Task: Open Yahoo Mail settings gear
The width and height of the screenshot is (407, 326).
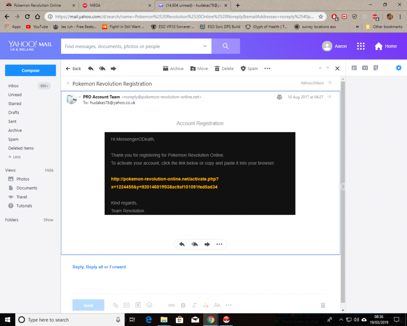Action: 398,68
